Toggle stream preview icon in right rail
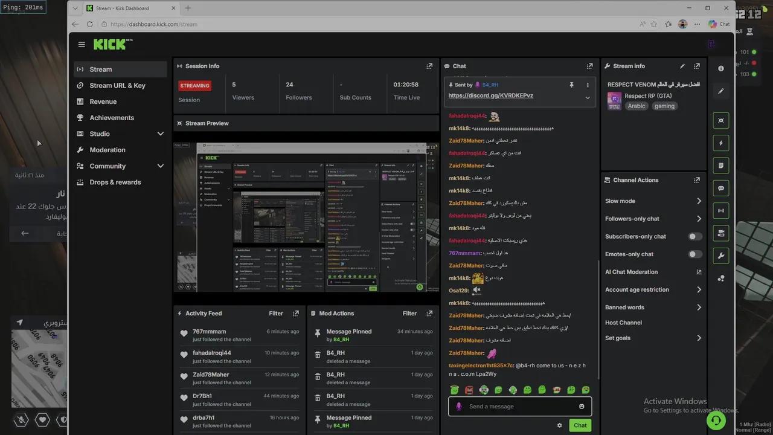Viewport: 773px width, 435px height. [721, 120]
